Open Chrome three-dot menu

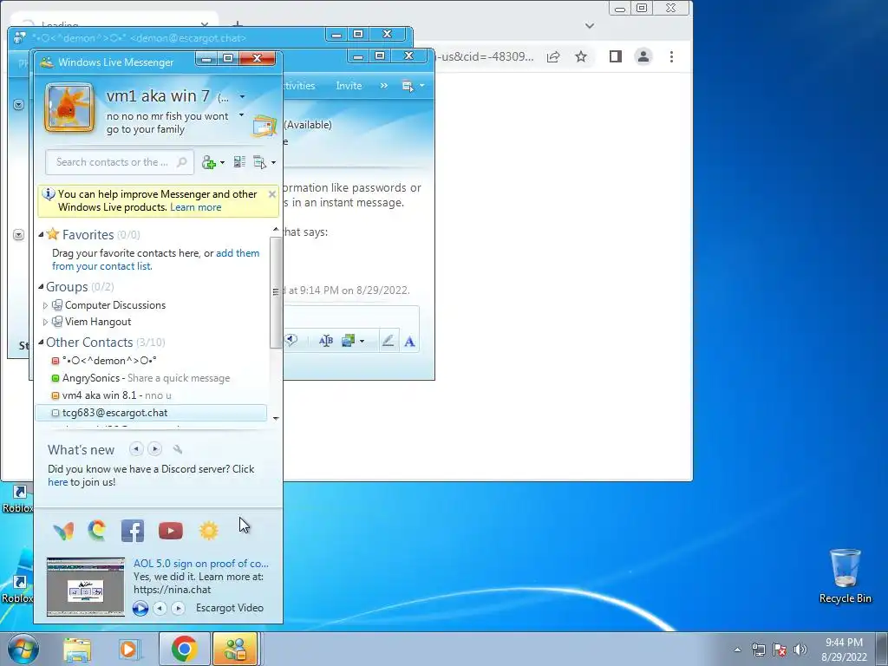(x=672, y=56)
